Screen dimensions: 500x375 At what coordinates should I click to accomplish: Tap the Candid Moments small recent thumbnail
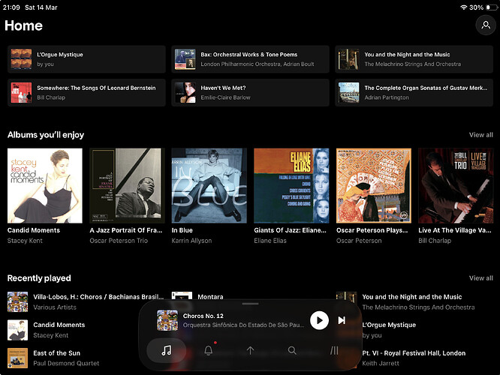coord(17,330)
